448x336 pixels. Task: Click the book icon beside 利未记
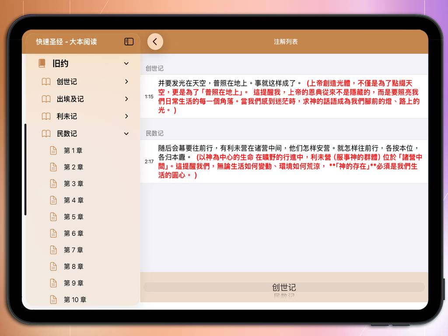[x=46, y=116]
